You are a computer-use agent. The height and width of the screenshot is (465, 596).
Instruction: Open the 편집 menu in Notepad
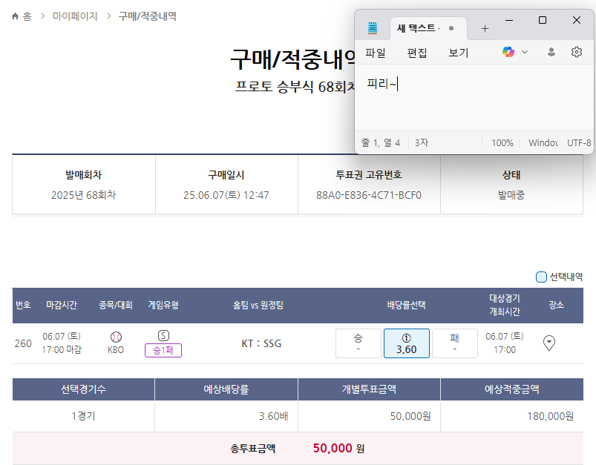(417, 53)
